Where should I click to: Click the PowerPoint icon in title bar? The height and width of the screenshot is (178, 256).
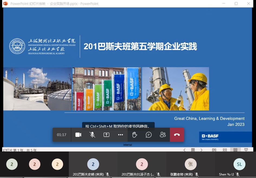[5, 4]
